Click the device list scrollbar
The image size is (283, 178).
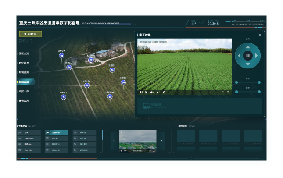point(102,135)
